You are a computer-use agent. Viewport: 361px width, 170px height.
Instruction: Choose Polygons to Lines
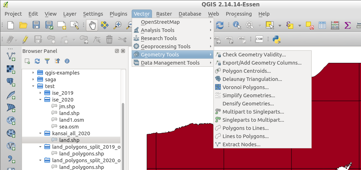[x=262, y=128]
